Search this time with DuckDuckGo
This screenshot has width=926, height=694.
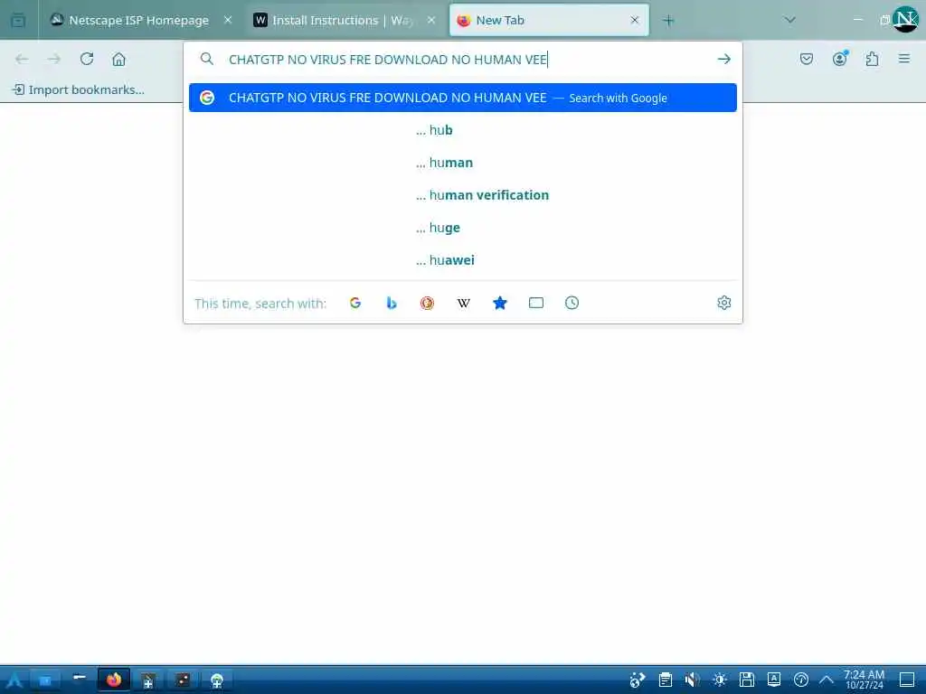[x=428, y=304]
